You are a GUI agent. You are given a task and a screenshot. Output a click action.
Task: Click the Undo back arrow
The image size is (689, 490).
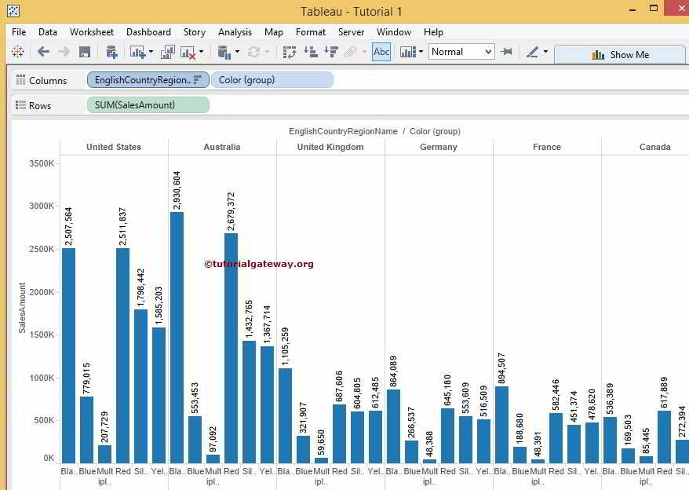coord(43,52)
